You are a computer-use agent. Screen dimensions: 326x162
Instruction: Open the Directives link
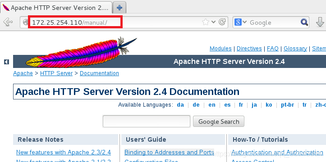[x=249, y=49]
